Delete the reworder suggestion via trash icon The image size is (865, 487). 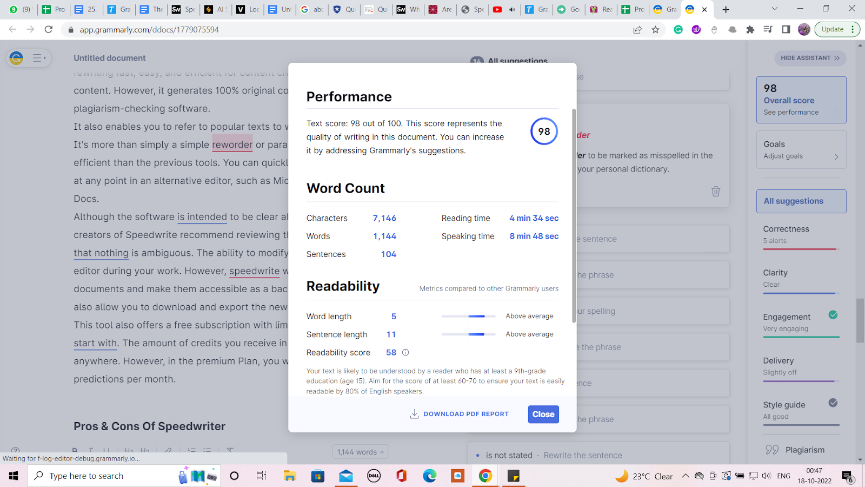(716, 191)
